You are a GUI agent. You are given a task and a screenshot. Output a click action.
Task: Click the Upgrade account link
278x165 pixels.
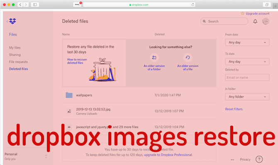pos(257,13)
